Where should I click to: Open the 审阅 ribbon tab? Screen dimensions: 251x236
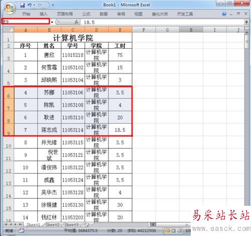(x=121, y=14)
